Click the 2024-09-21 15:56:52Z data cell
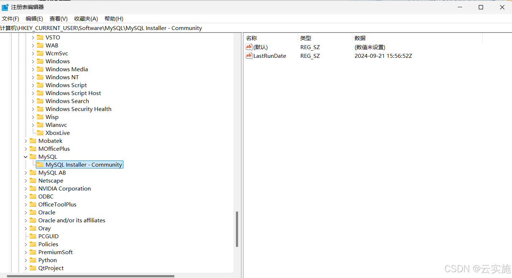 point(383,56)
